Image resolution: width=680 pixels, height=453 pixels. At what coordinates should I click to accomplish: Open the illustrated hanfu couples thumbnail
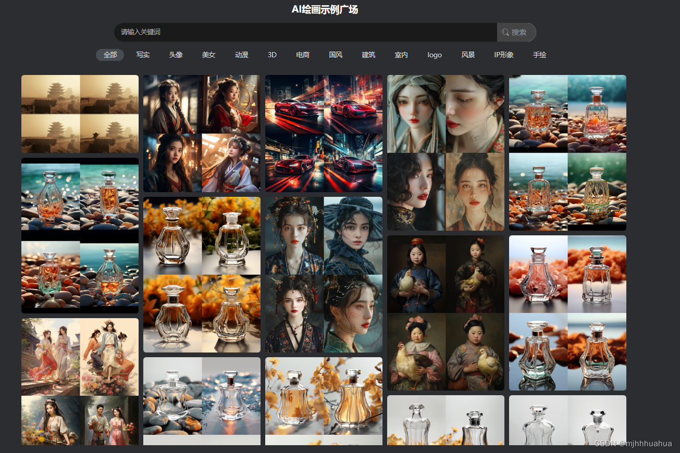point(80,382)
